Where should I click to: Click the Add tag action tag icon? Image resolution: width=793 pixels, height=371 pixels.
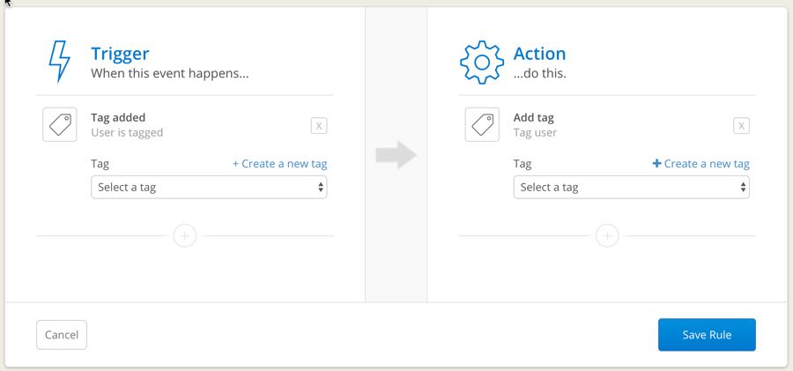(482, 124)
